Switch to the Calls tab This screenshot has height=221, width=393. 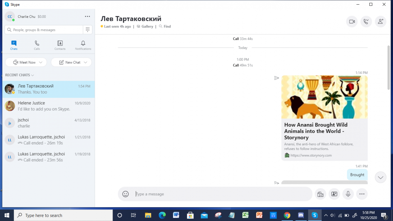[x=37, y=45]
